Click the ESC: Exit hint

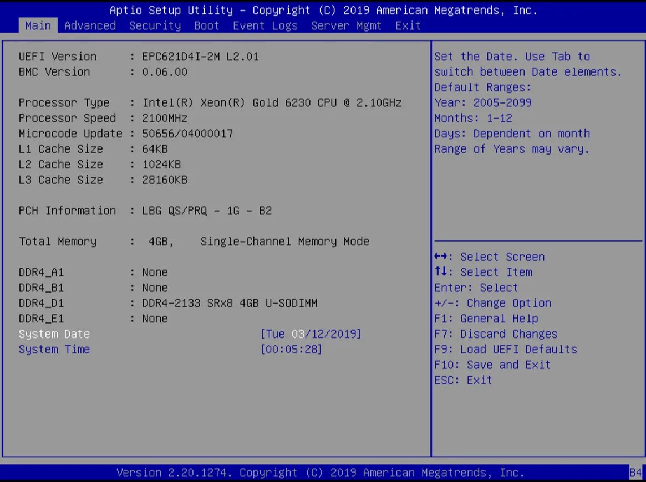click(x=464, y=380)
